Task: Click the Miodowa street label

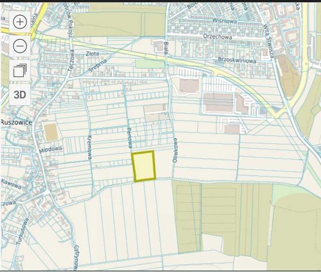Action: click(50, 150)
